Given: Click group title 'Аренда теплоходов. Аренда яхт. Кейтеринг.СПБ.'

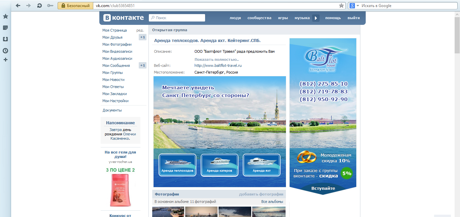Looking at the screenshot, I should tap(207, 41).
